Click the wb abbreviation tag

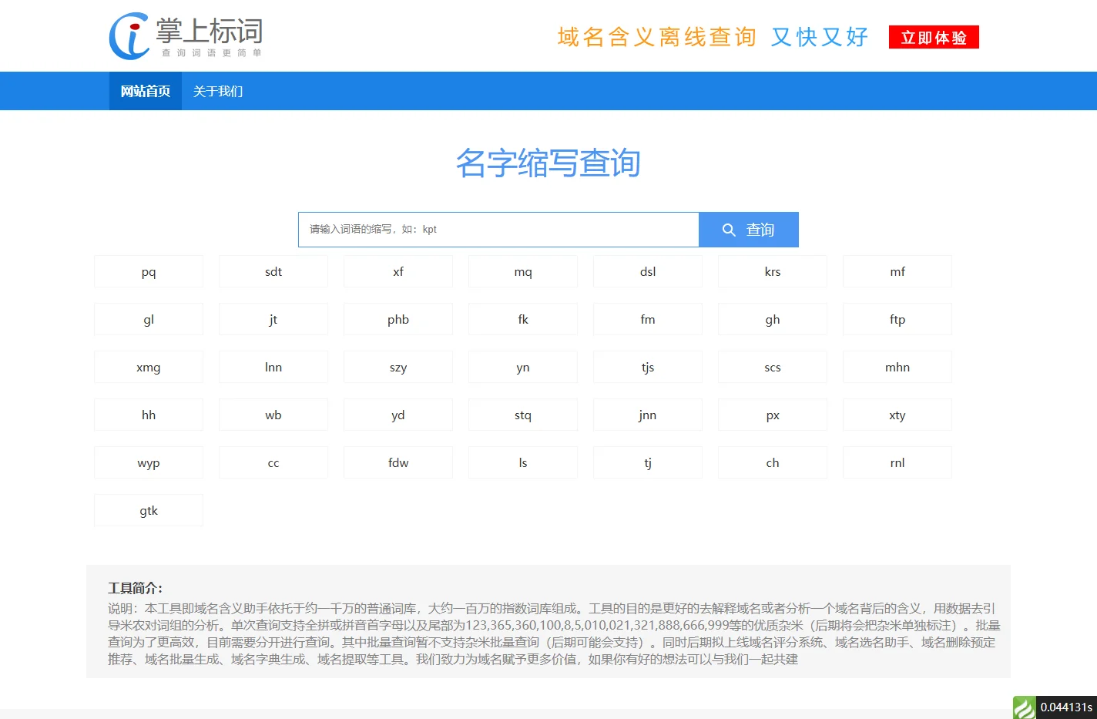(273, 415)
